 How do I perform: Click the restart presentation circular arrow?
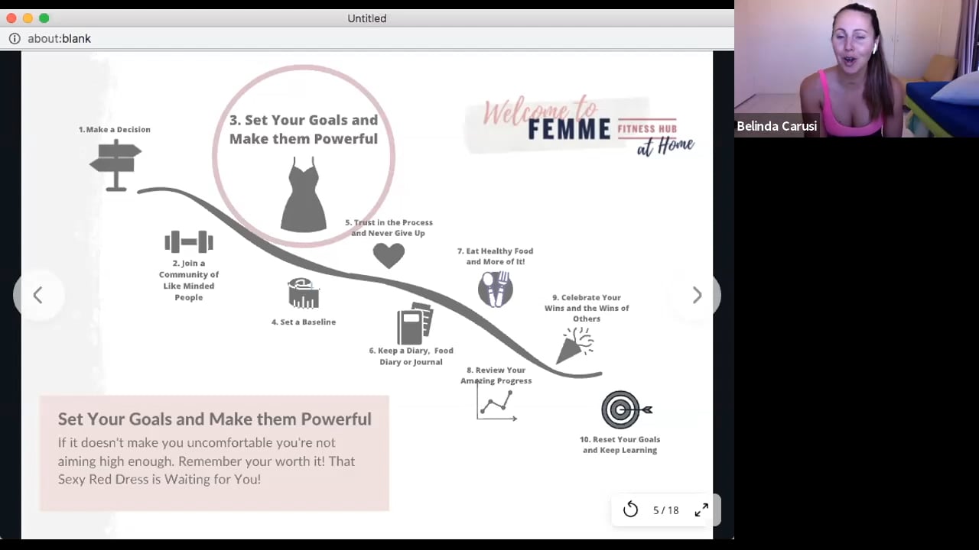630,510
